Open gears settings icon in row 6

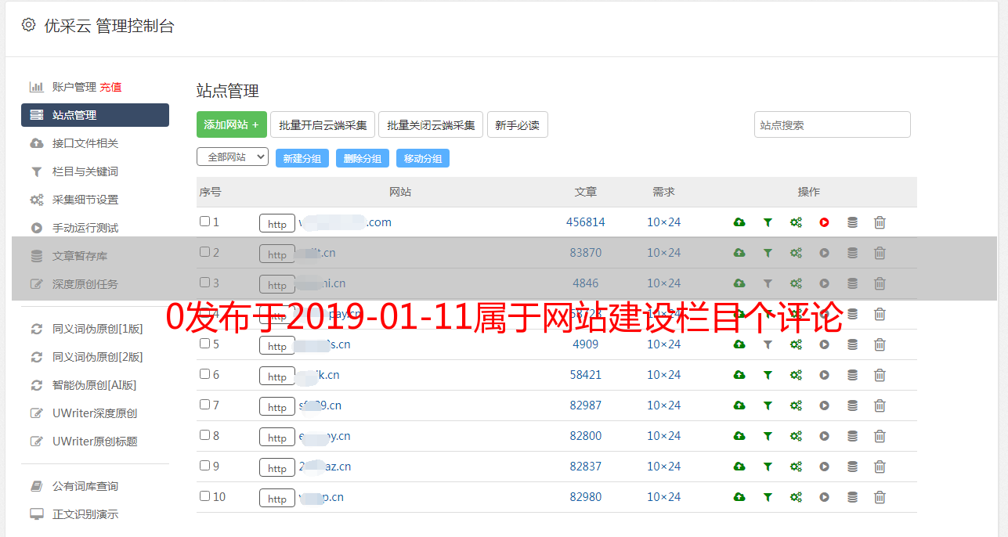click(x=796, y=375)
